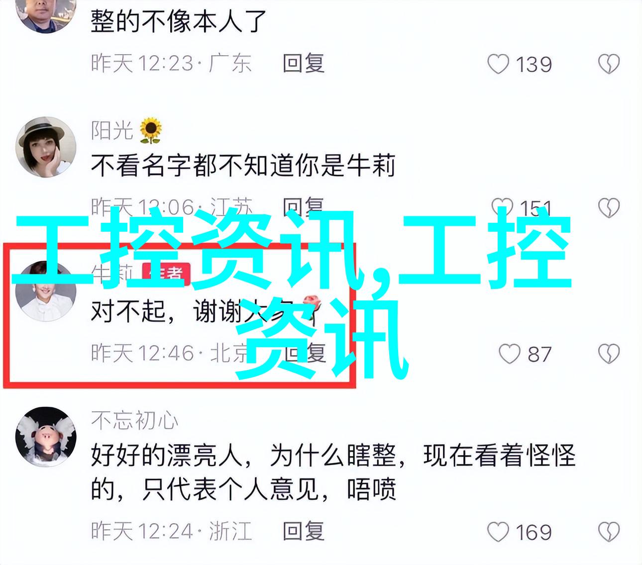Screen dimensions: 642x565
Task: Like the comment with 139 likes
Action: click(498, 64)
